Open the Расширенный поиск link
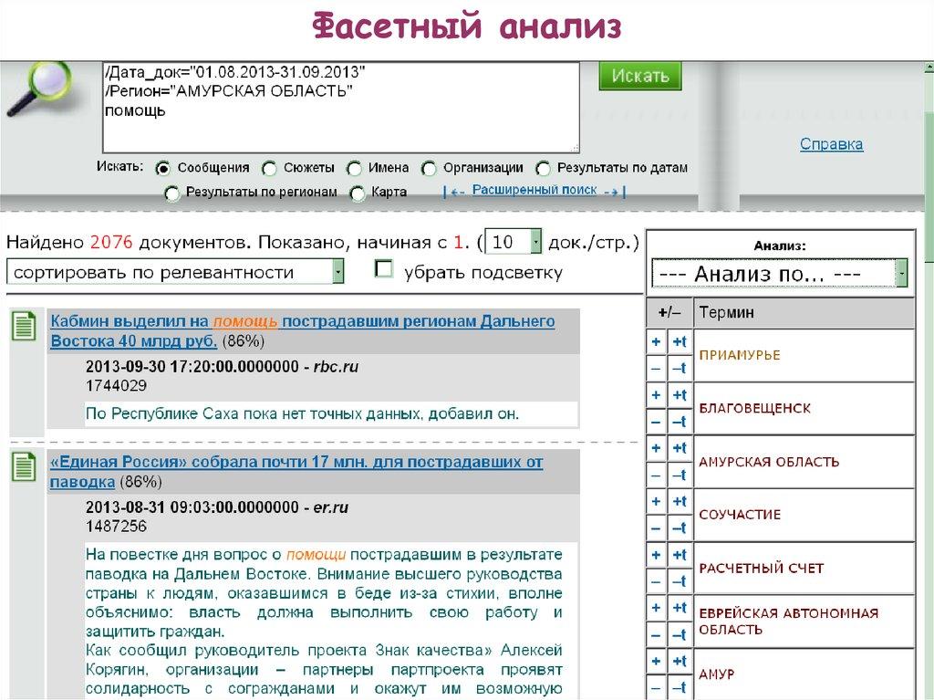 tap(534, 191)
